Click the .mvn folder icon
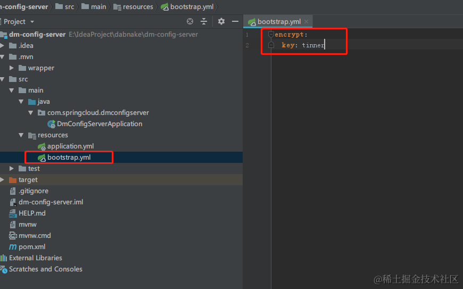The image size is (463, 289). click(13, 56)
